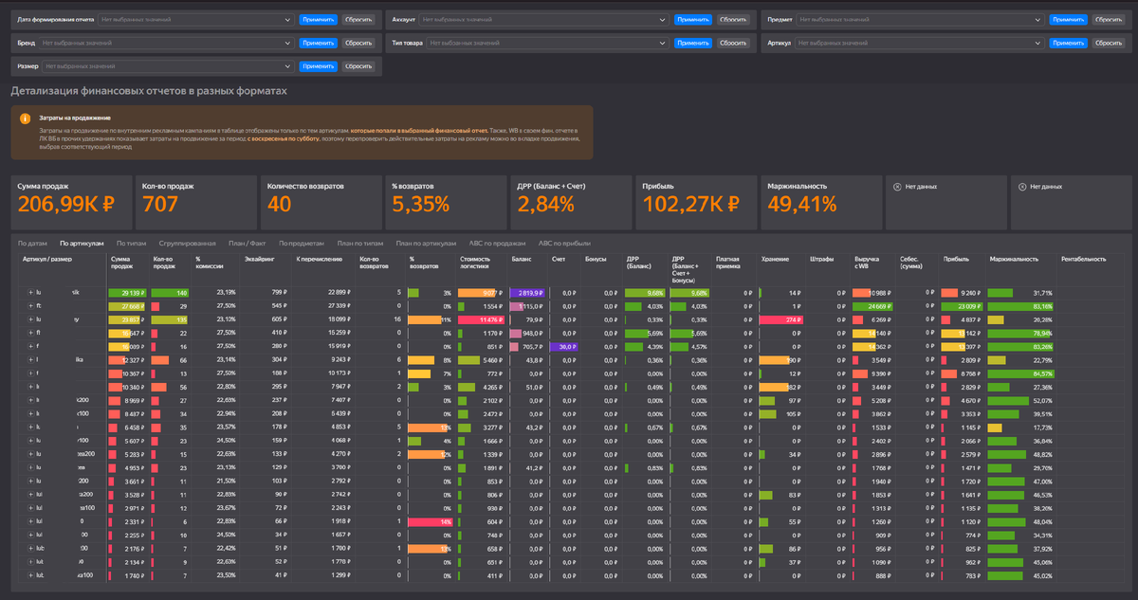Open the План / Факт tab
The height and width of the screenshot is (600, 1138).
coord(248,243)
